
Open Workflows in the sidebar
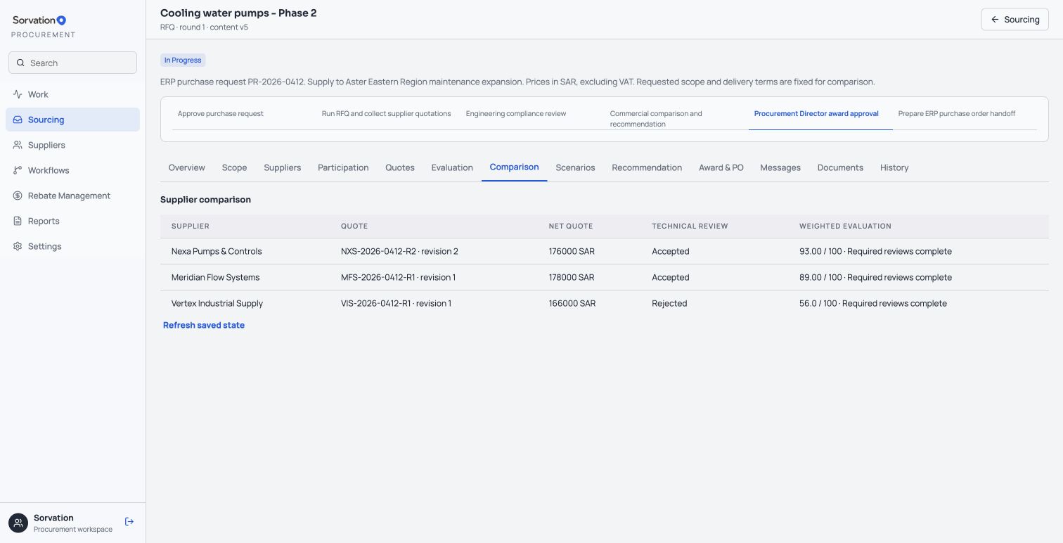72,170
